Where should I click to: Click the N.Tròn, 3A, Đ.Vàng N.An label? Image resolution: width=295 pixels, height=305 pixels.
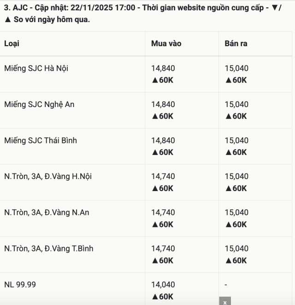(x=47, y=212)
